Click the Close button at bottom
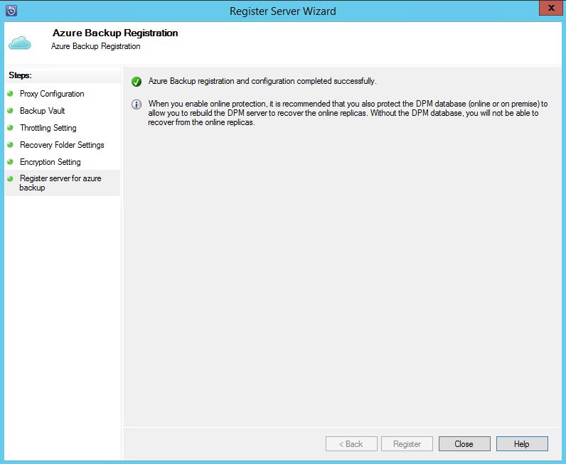 464,444
